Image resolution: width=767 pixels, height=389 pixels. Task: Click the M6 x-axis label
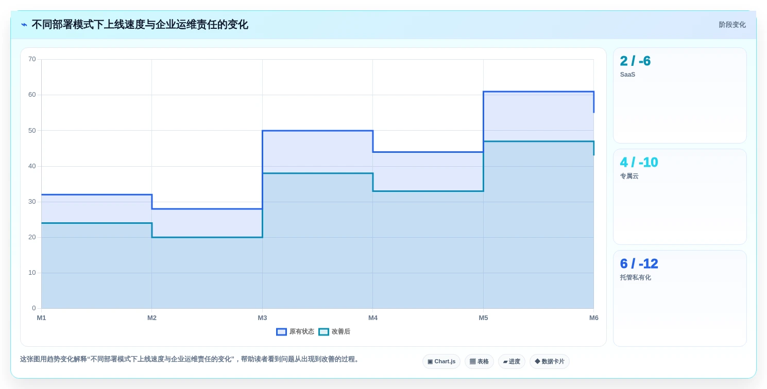coord(594,318)
